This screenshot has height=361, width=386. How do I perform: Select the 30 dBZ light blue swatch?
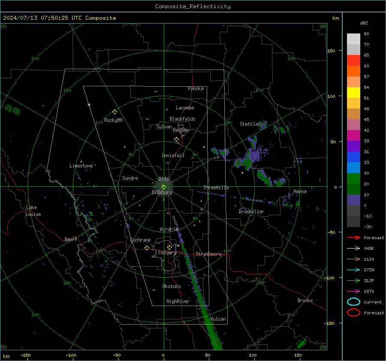pos(353,167)
